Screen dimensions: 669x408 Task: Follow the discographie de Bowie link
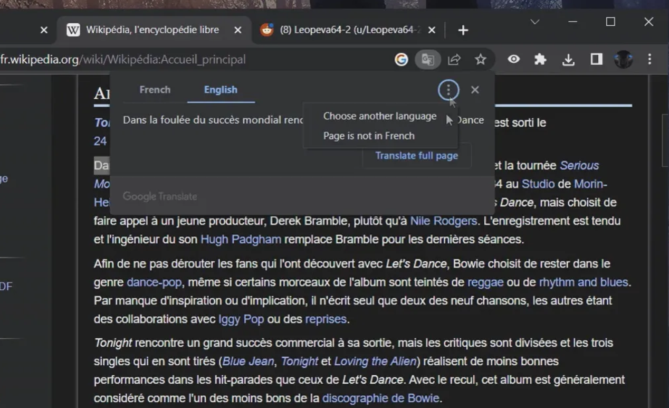coord(380,398)
